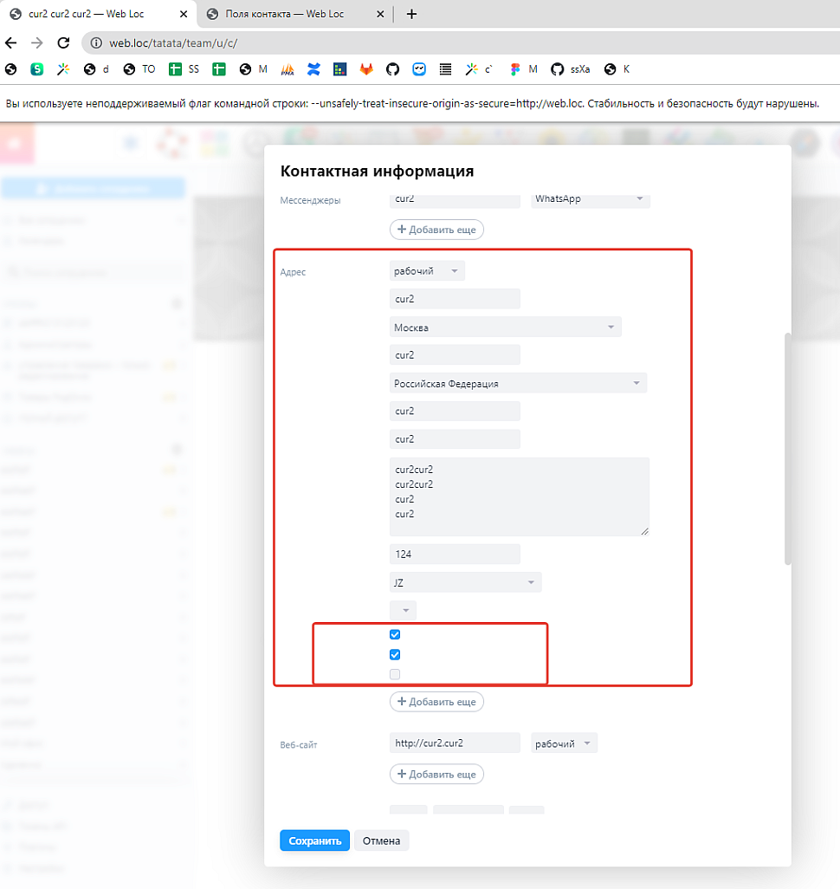This screenshot has width=840, height=889.
Task: Click the input field containing 124
Action: [x=455, y=554]
